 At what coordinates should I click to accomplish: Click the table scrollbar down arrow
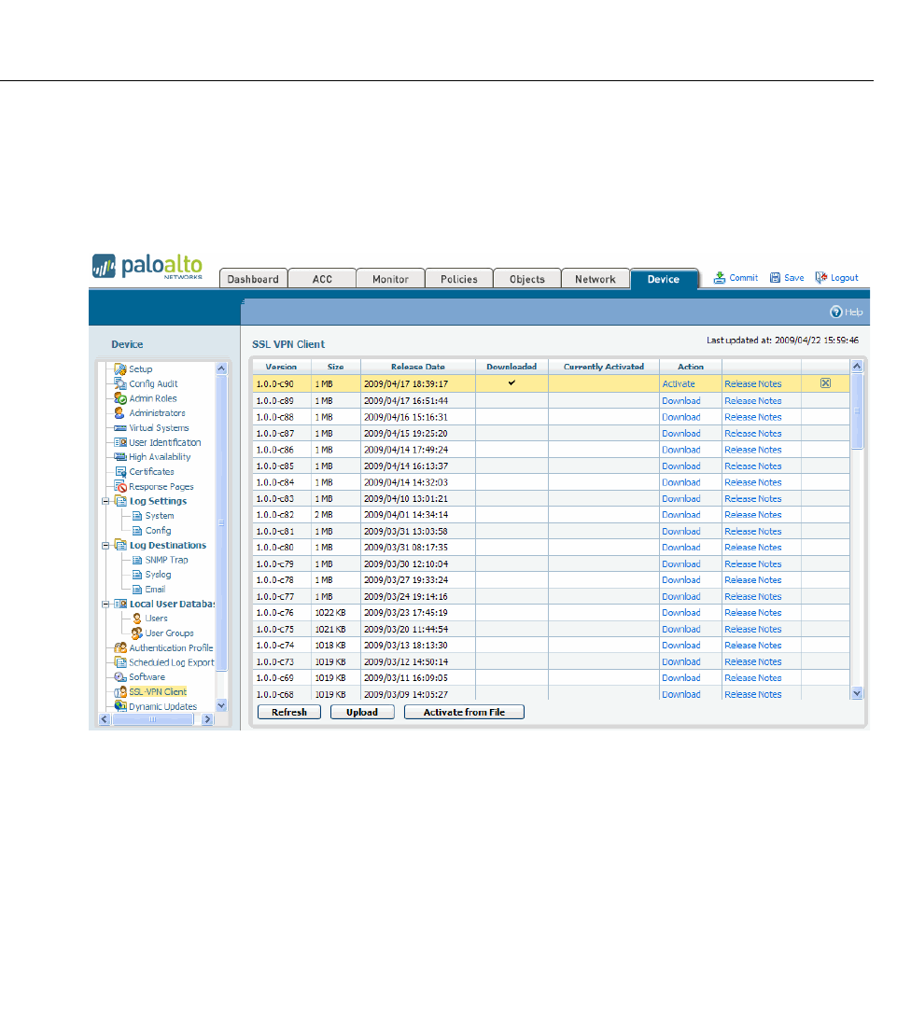coord(857,693)
